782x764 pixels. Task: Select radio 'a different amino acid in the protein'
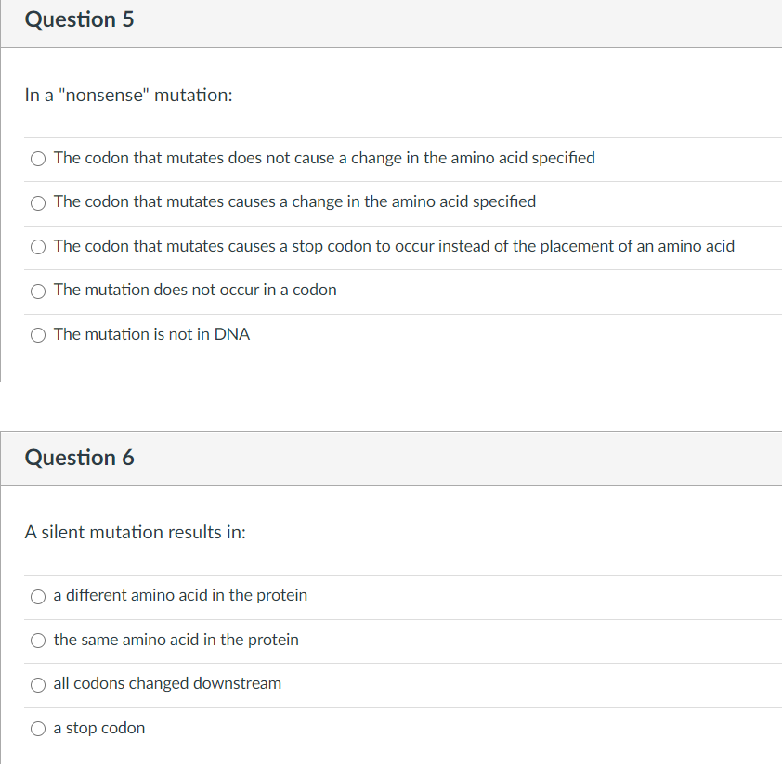click(38, 597)
